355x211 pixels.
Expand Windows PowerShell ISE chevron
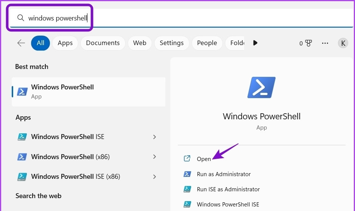point(154,137)
